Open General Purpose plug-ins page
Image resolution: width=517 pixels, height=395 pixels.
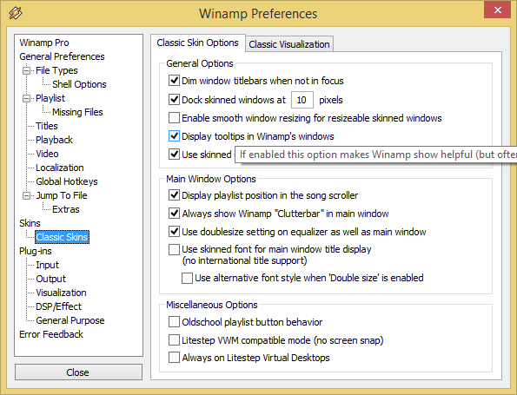(x=70, y=320)
